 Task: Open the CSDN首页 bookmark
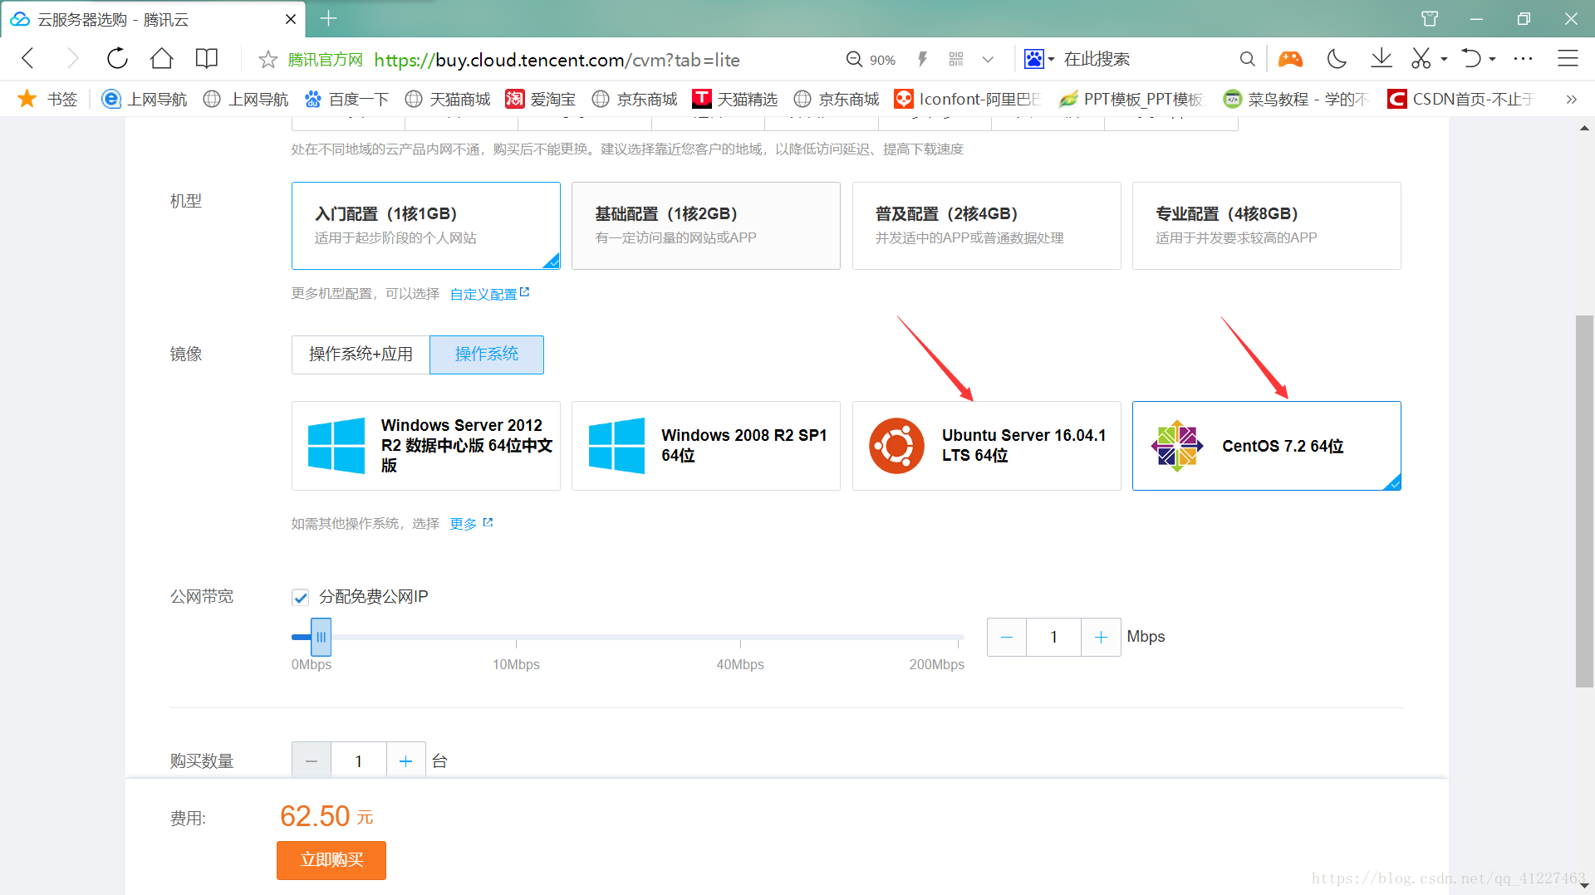(x=1460, y=99)
